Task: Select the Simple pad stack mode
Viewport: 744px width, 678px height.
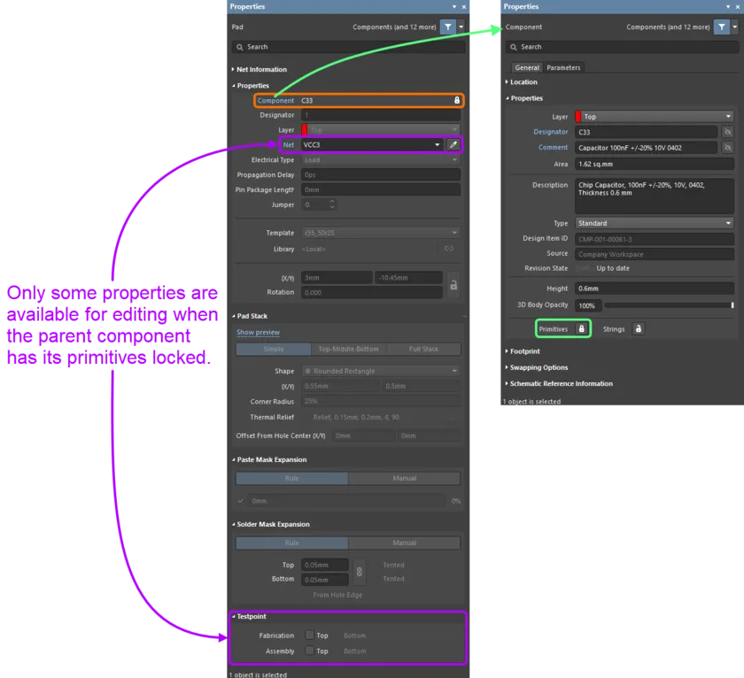Action: click(x=274, y=349)
